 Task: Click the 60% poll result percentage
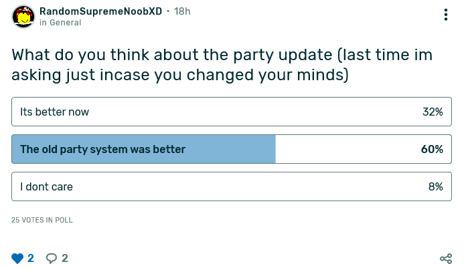click(x=432, y=149)
